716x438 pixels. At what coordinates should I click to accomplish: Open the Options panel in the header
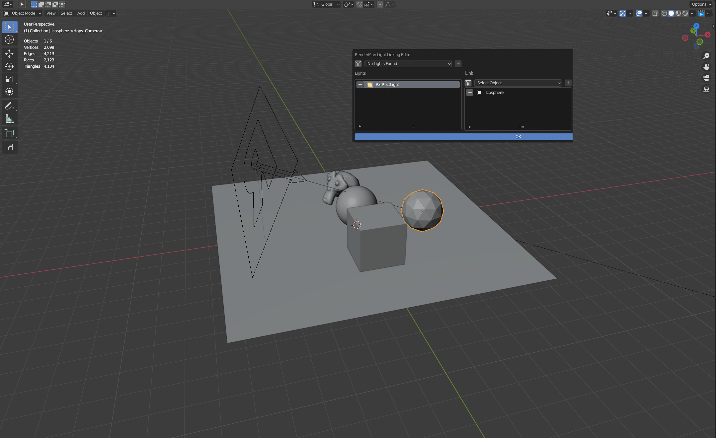(700, 4)
